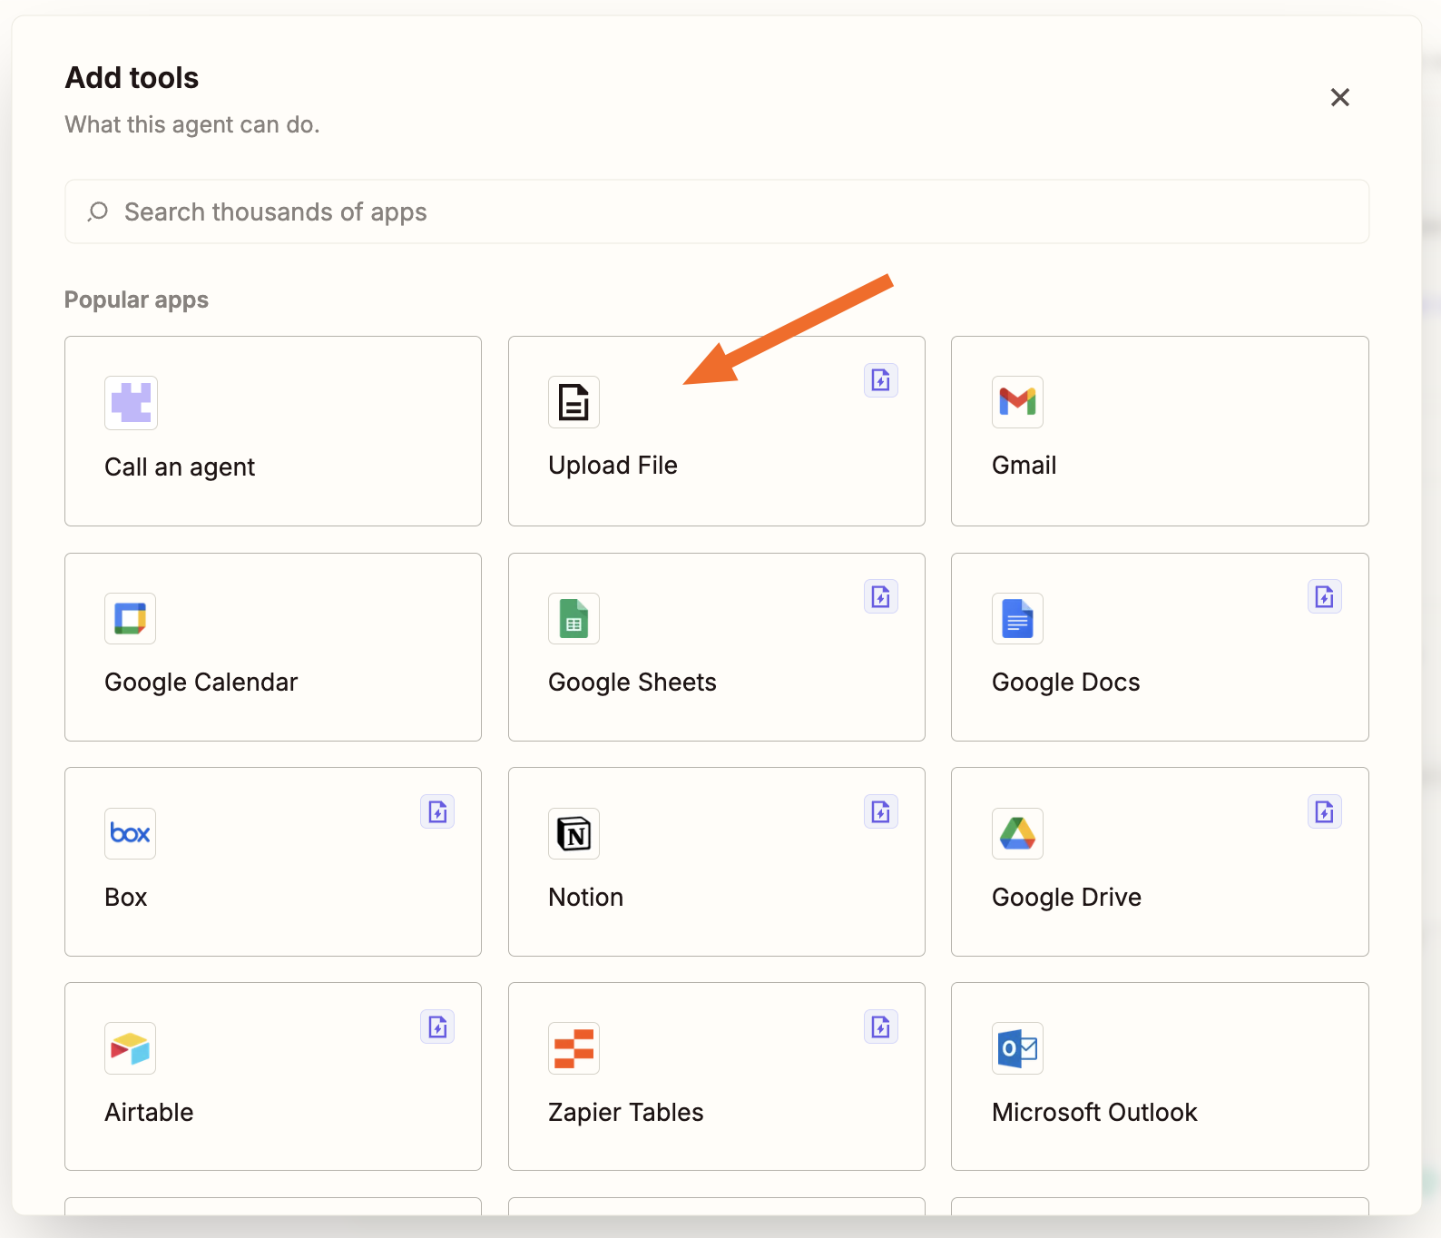Choose the Google Calendar label
Screen dimensions: 1441x1238
click(201, 683)
